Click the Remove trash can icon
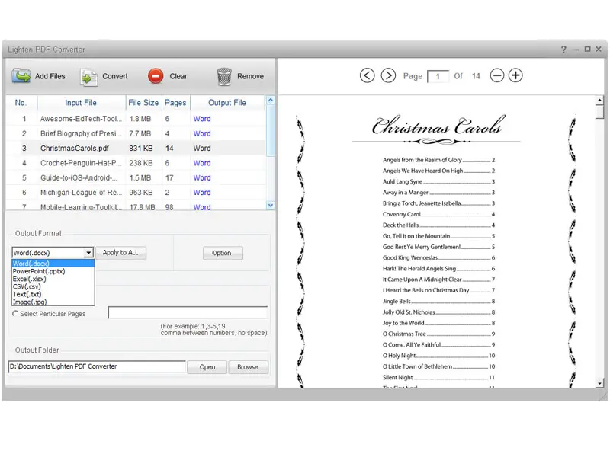 (x=224, y=76)
